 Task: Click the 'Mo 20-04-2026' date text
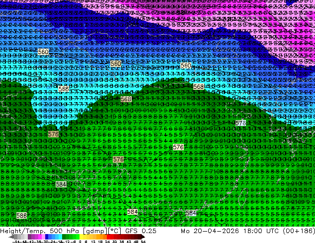210,231
